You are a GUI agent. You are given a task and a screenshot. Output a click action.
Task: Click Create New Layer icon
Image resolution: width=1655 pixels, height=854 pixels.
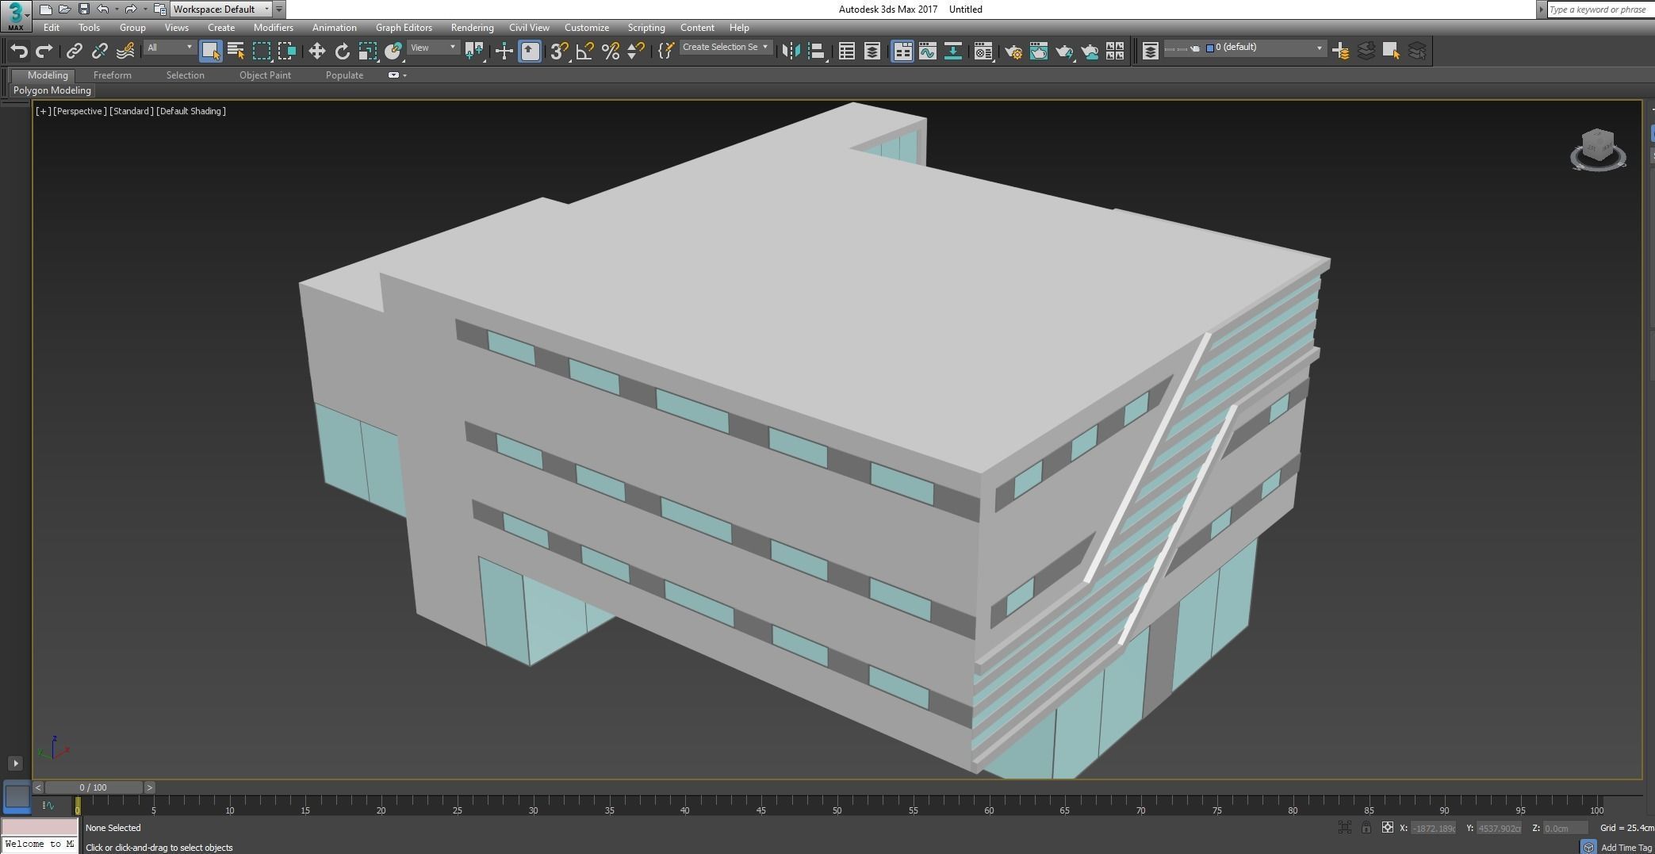(1340, 51)
